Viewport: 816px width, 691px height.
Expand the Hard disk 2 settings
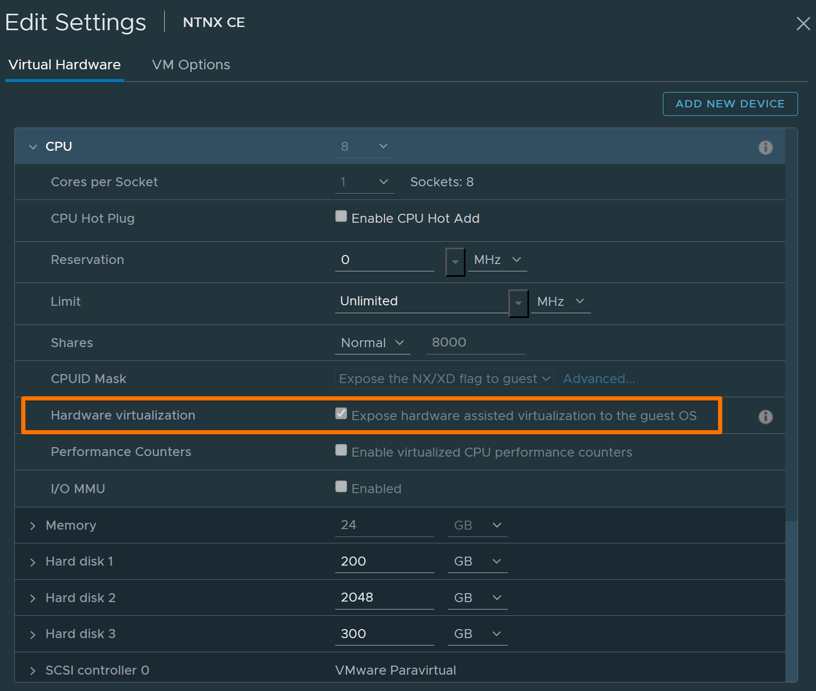click(32, 597)
